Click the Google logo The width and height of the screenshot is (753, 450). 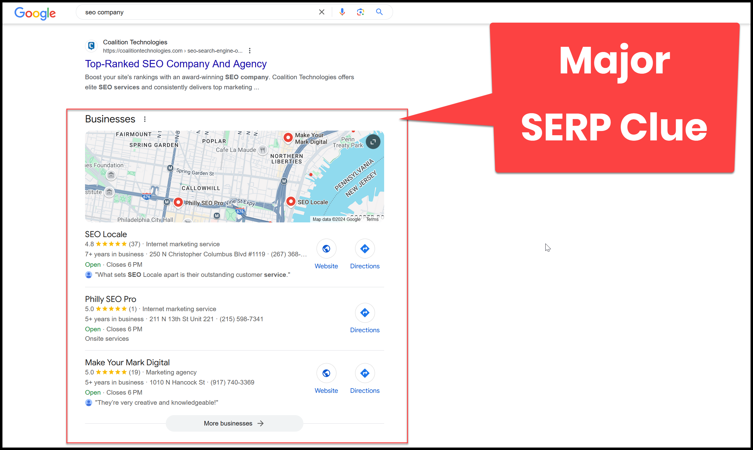tap(35, 13)
